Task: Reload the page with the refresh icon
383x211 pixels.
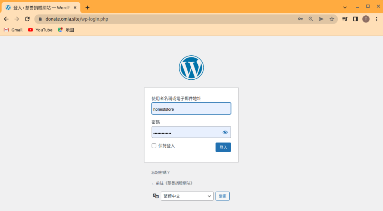Action: tap(27, 19)
